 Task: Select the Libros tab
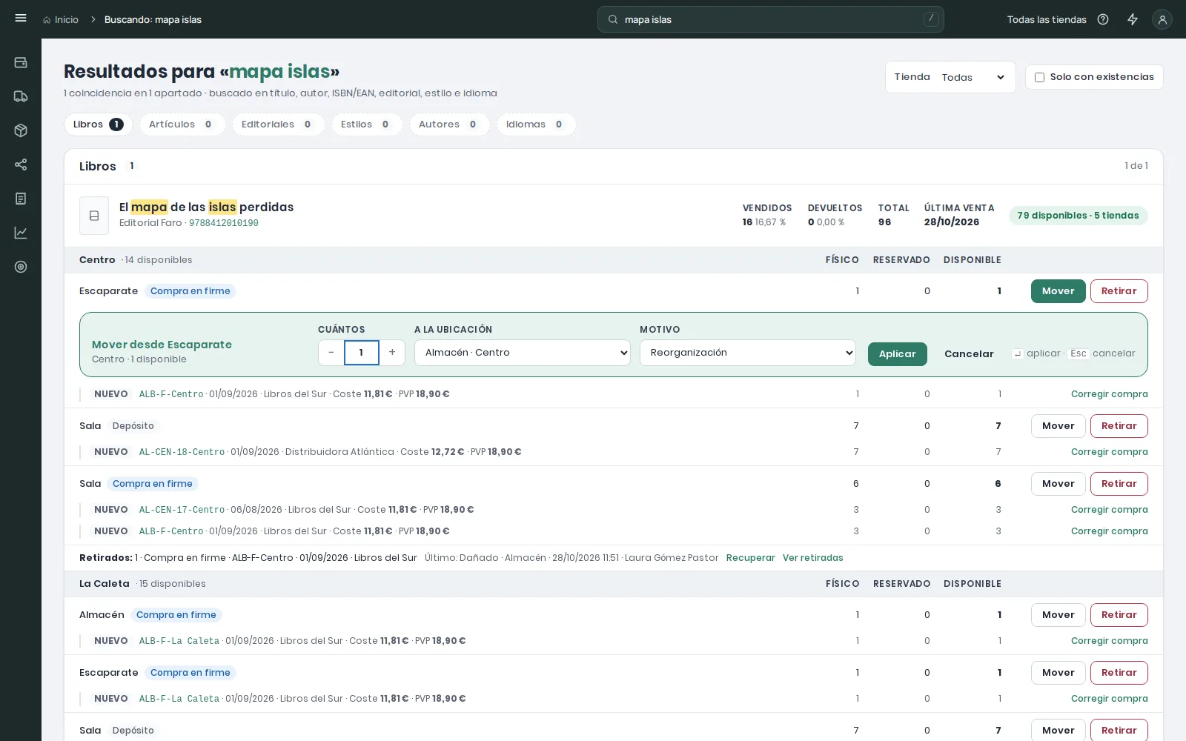(99, 124)
